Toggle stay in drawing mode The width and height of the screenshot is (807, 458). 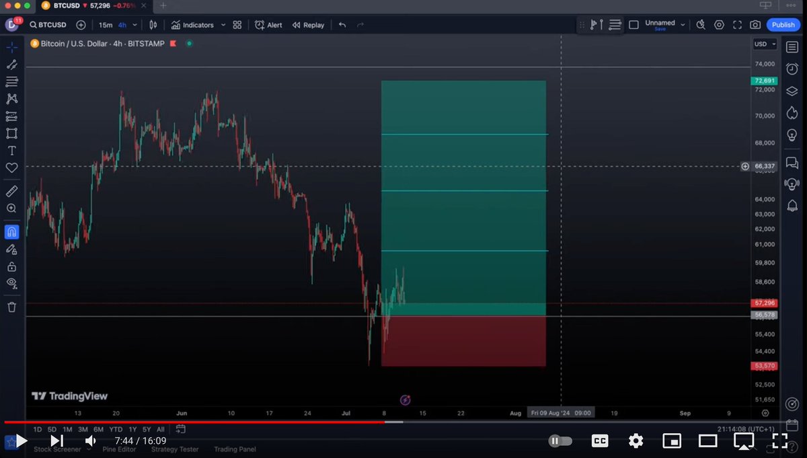(11, 250)
